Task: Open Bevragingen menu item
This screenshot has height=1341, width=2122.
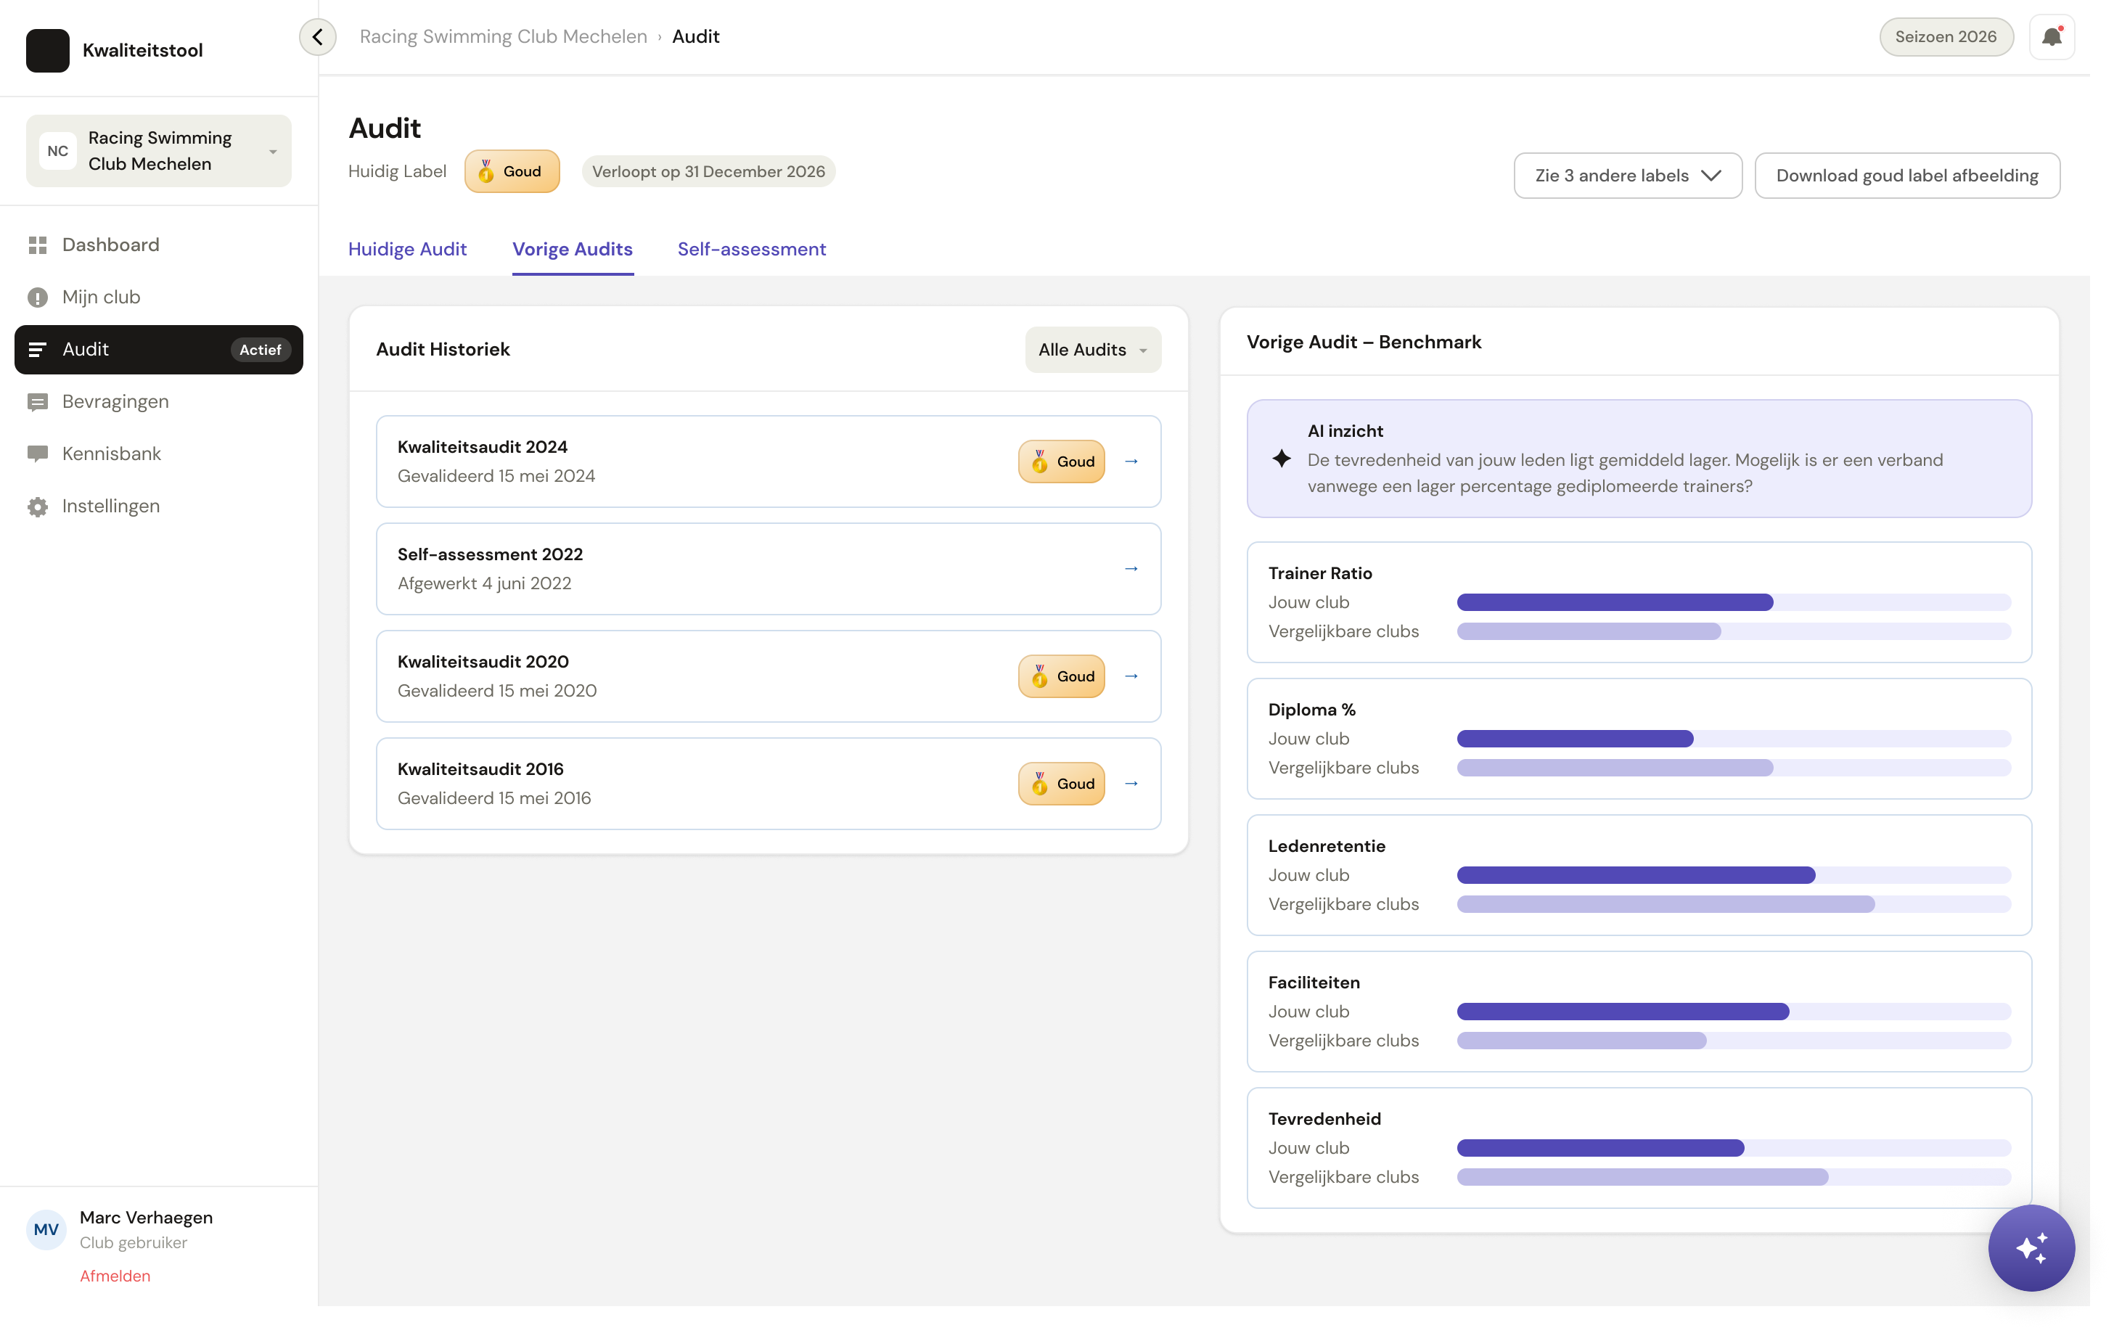Action: [159, 402]
